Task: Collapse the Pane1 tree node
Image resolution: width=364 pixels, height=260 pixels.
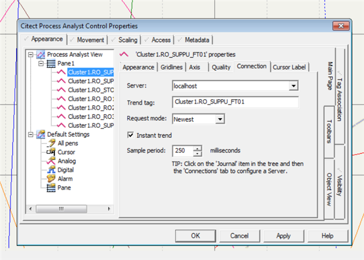Action: pyautogui.click(x=41, y=64)
